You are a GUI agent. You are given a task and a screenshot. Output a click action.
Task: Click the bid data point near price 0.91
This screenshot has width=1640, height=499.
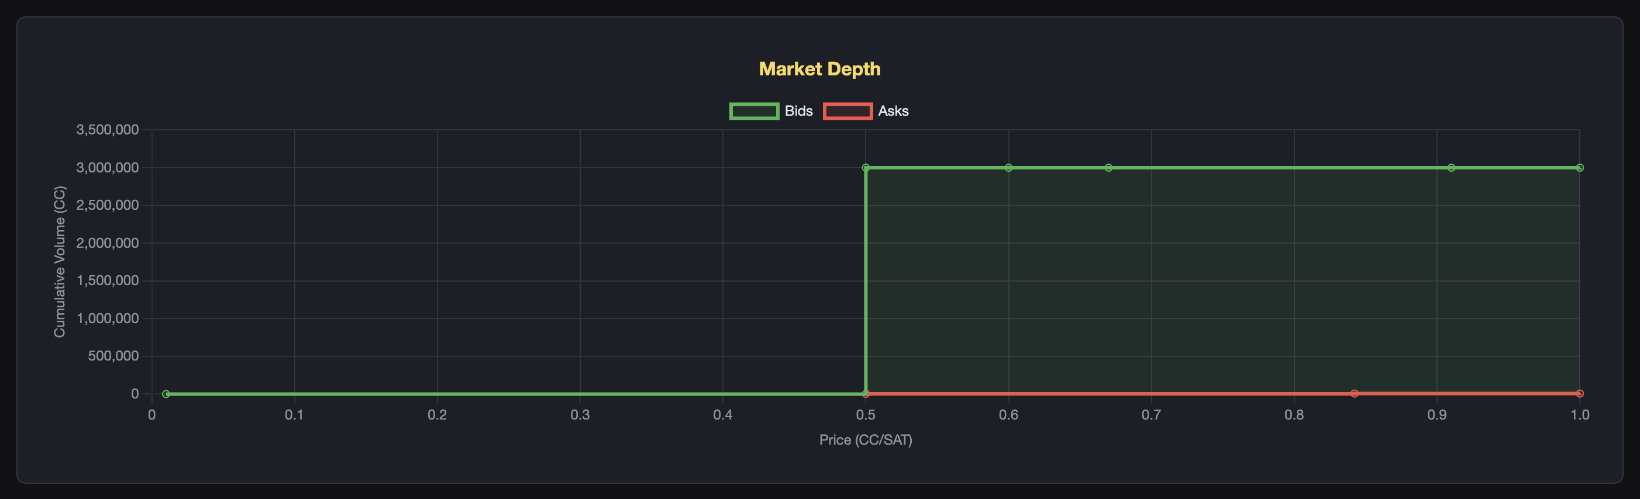pyautogui.click(x=1451, y=168)
